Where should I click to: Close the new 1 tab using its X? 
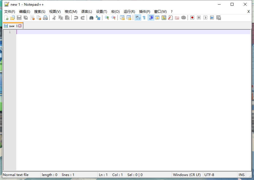tap(20, 26)
